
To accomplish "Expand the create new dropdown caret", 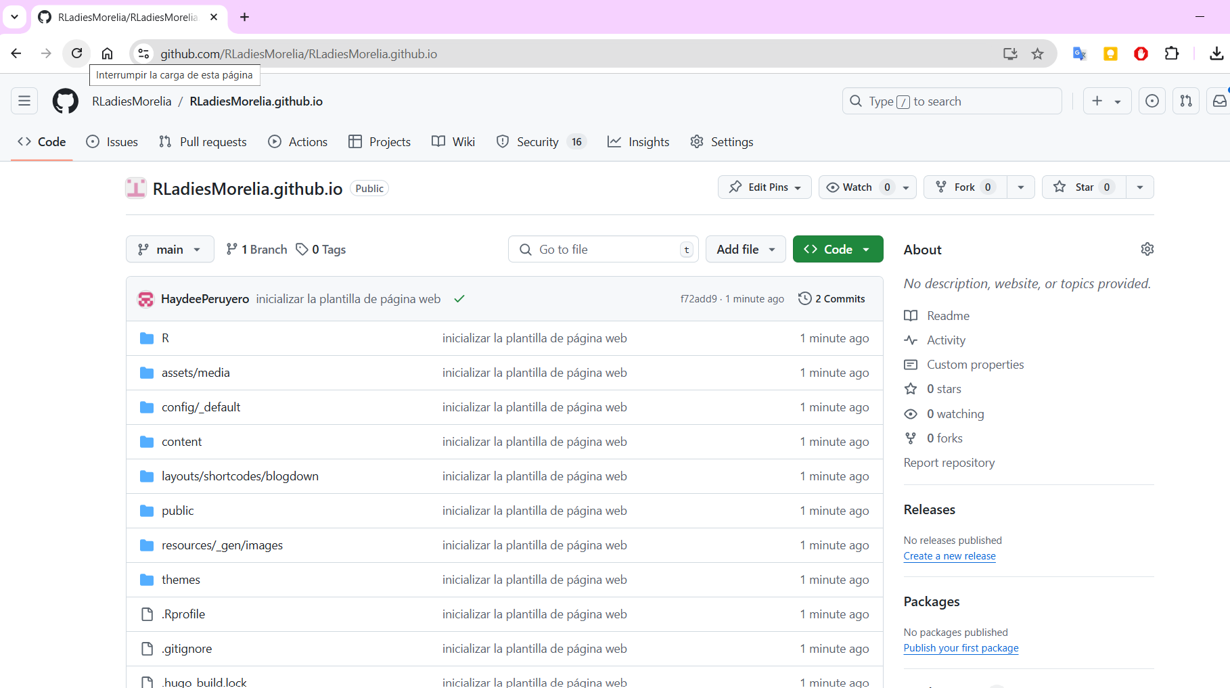I will point(1118,101).
